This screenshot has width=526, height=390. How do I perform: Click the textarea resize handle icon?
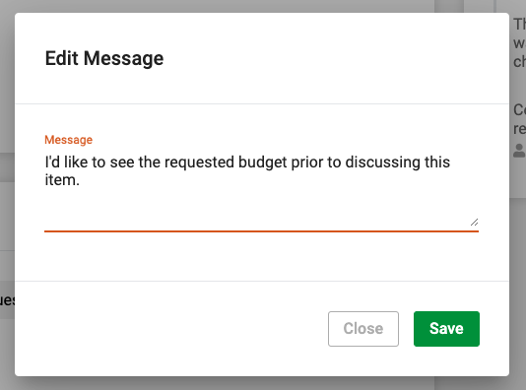474,222
